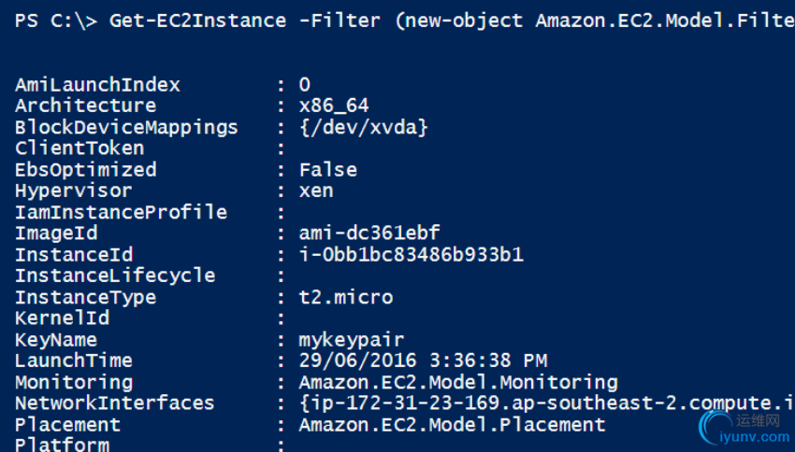Click the ClientToken property label
The height and width of the screenshot is (452, 795).
(79, 148)
